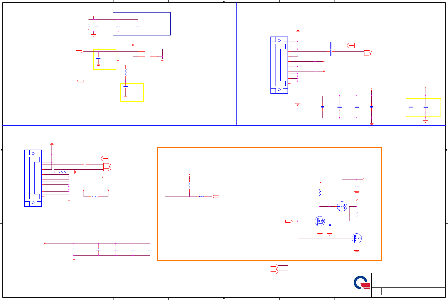Select rightmost capacitor inside the blue rectangle
Viewport: 448px width, 300px height.
coord(138,26)
